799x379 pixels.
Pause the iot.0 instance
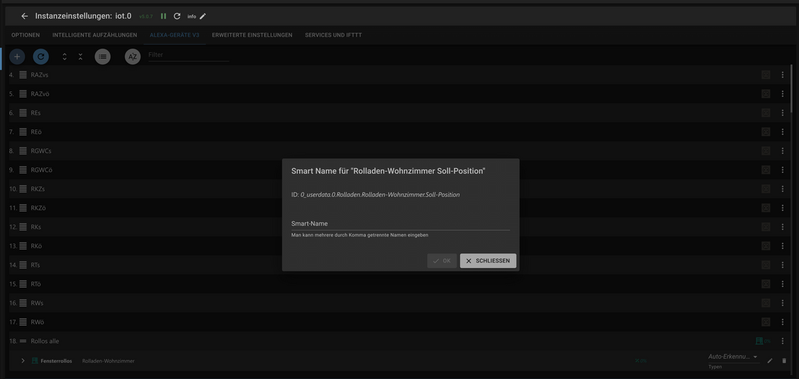pos(163,16)
